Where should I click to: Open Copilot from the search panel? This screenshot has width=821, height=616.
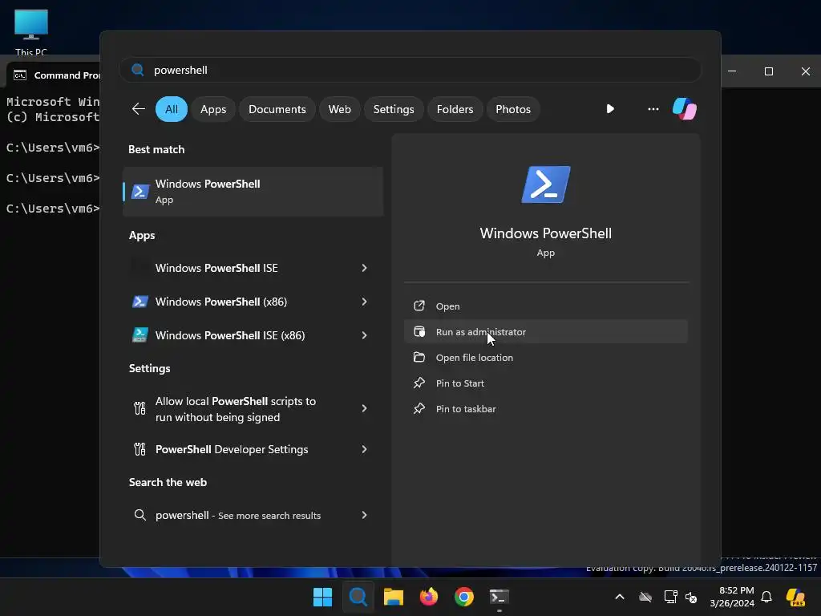685,109
